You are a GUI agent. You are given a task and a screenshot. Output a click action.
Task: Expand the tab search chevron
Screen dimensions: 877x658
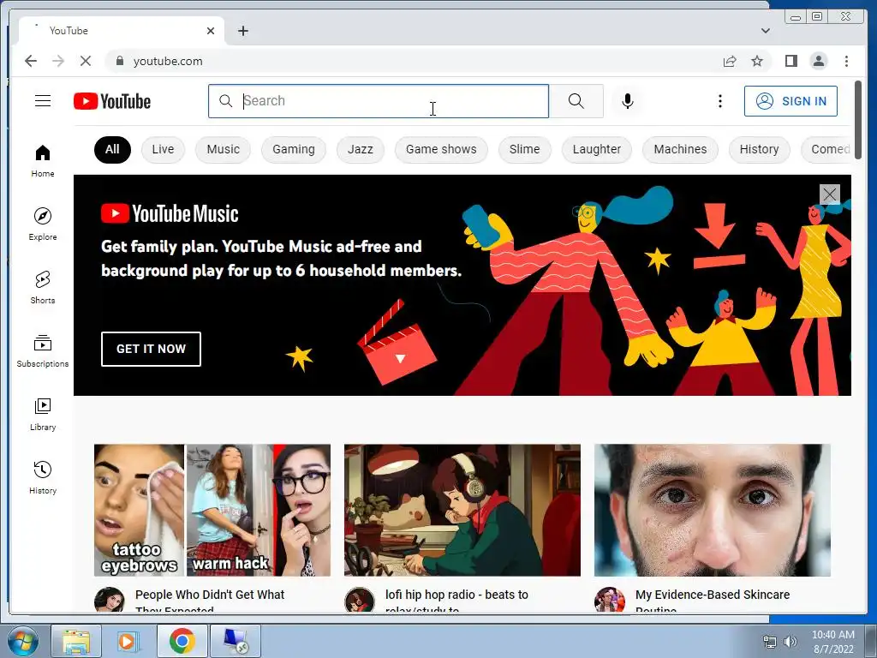pos(765,31)
